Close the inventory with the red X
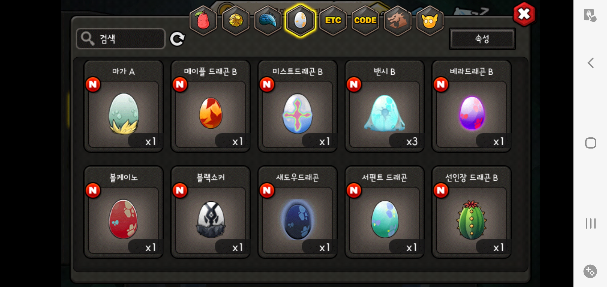Viewport: 607px width, 287px height. point(524,14)
